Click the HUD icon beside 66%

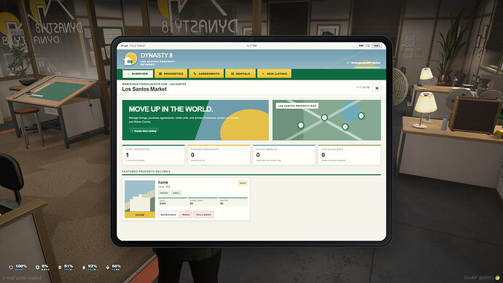(108, 267)
